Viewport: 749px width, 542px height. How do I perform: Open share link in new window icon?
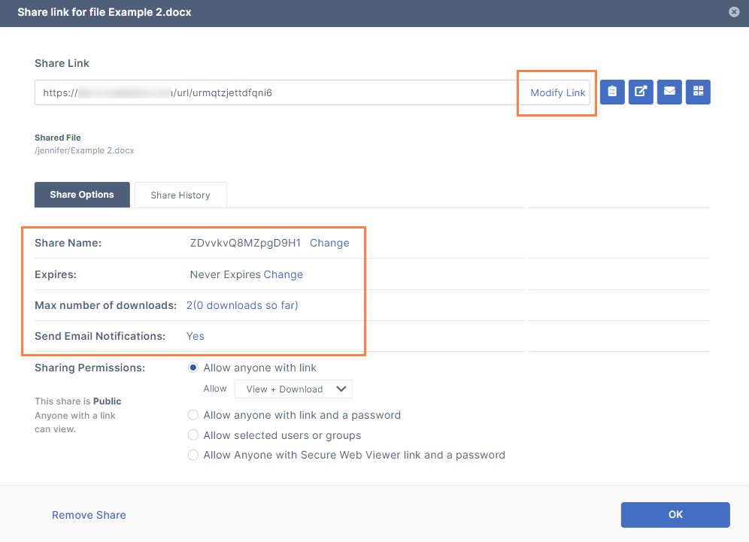pyautogui.click(x=641, y=92)
